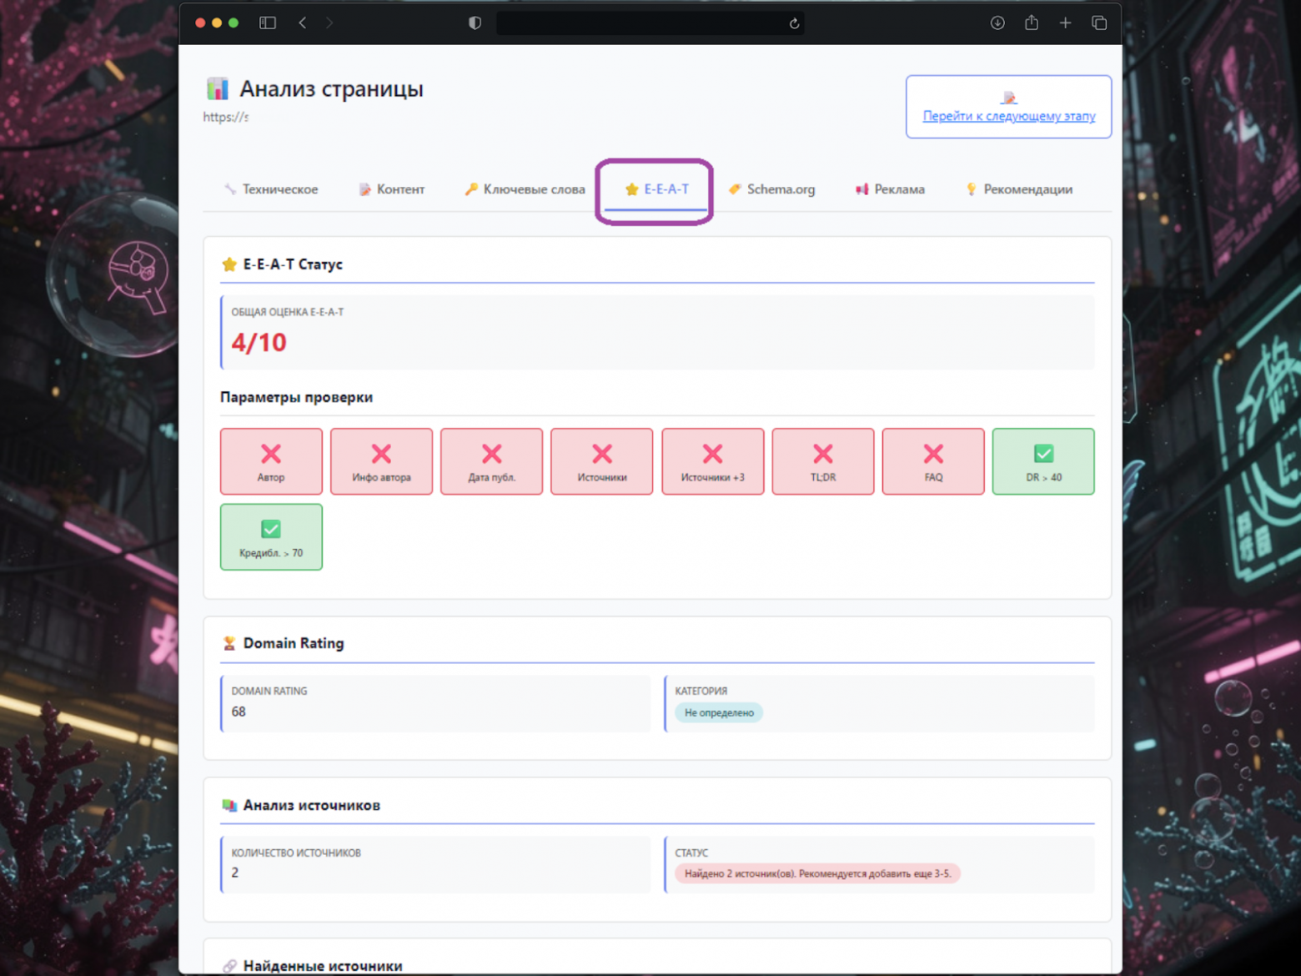Image resolution: width=1301 pixels, height=976 pixels.
Task: Click the browser reload button
Action: (793, 23)
